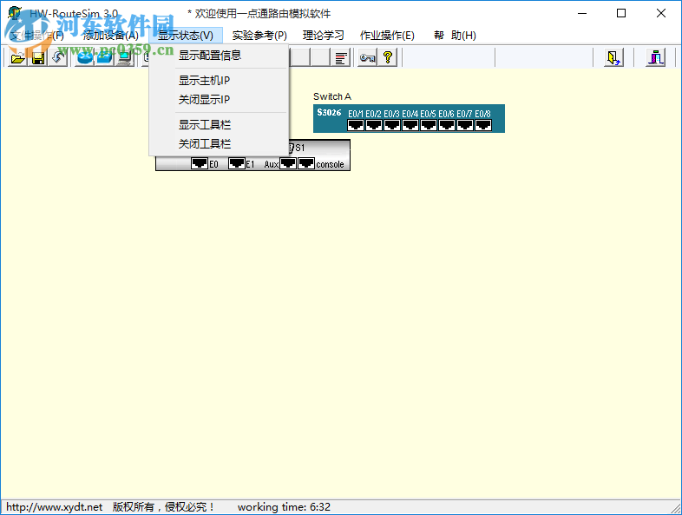Image resolution: width=682 pixels, height=515 pixels.
Task: Open the 帮 助(H) menu
Action: tap(455, 36)
